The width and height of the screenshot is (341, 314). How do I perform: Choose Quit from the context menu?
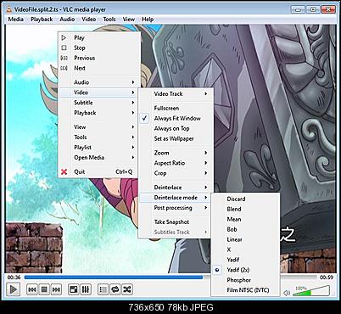99,171
